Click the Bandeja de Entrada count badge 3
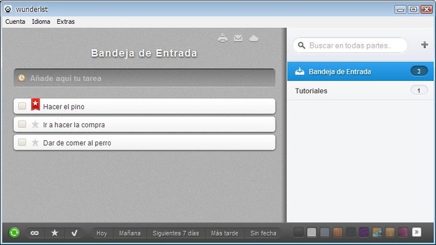 419,71
